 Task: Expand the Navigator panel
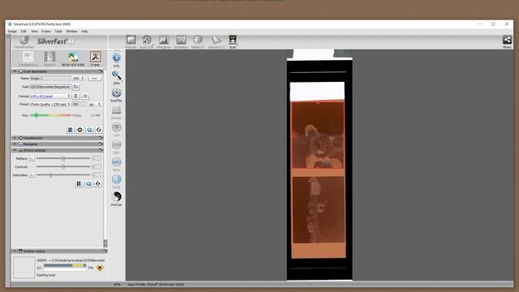click(x=15, y=144)
